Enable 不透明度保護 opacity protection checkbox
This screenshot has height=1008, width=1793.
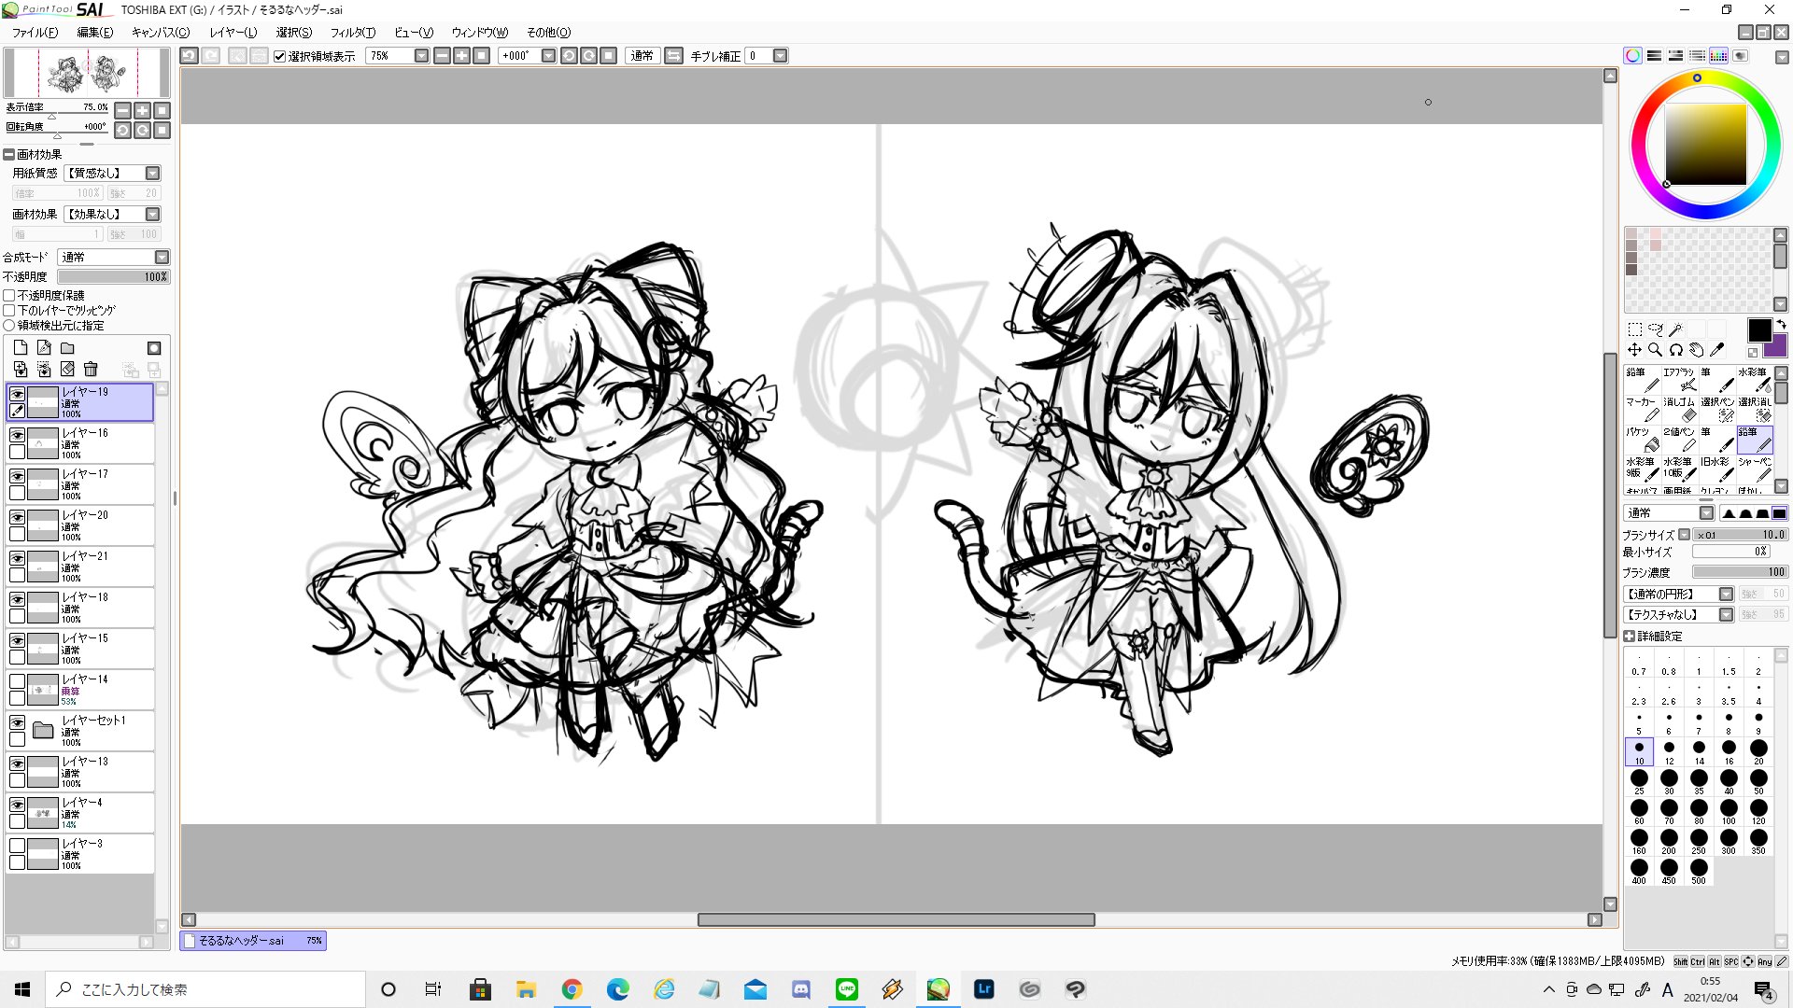(9, 296)
